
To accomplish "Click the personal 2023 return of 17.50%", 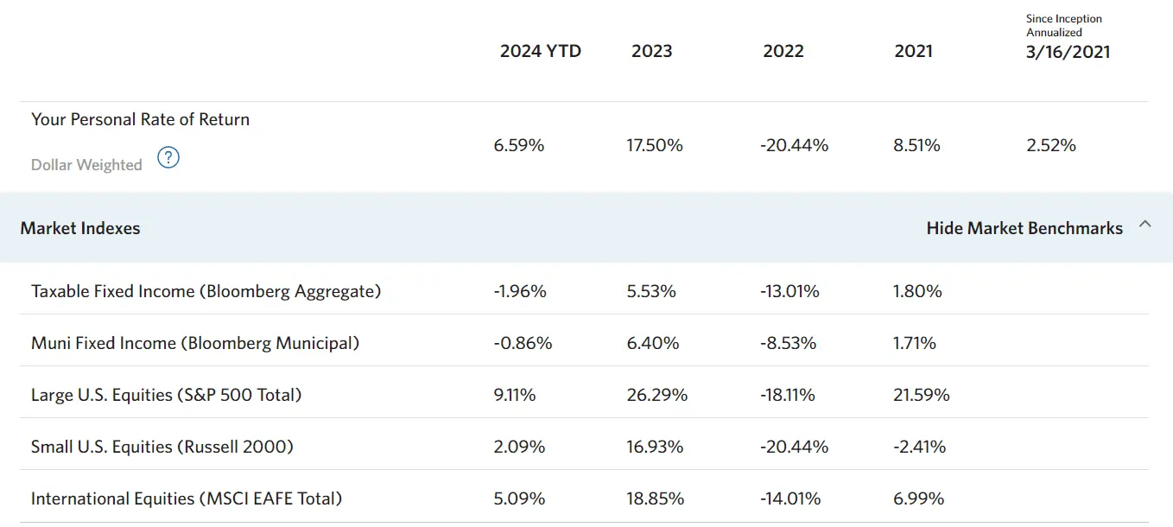I will click(655, 145).
